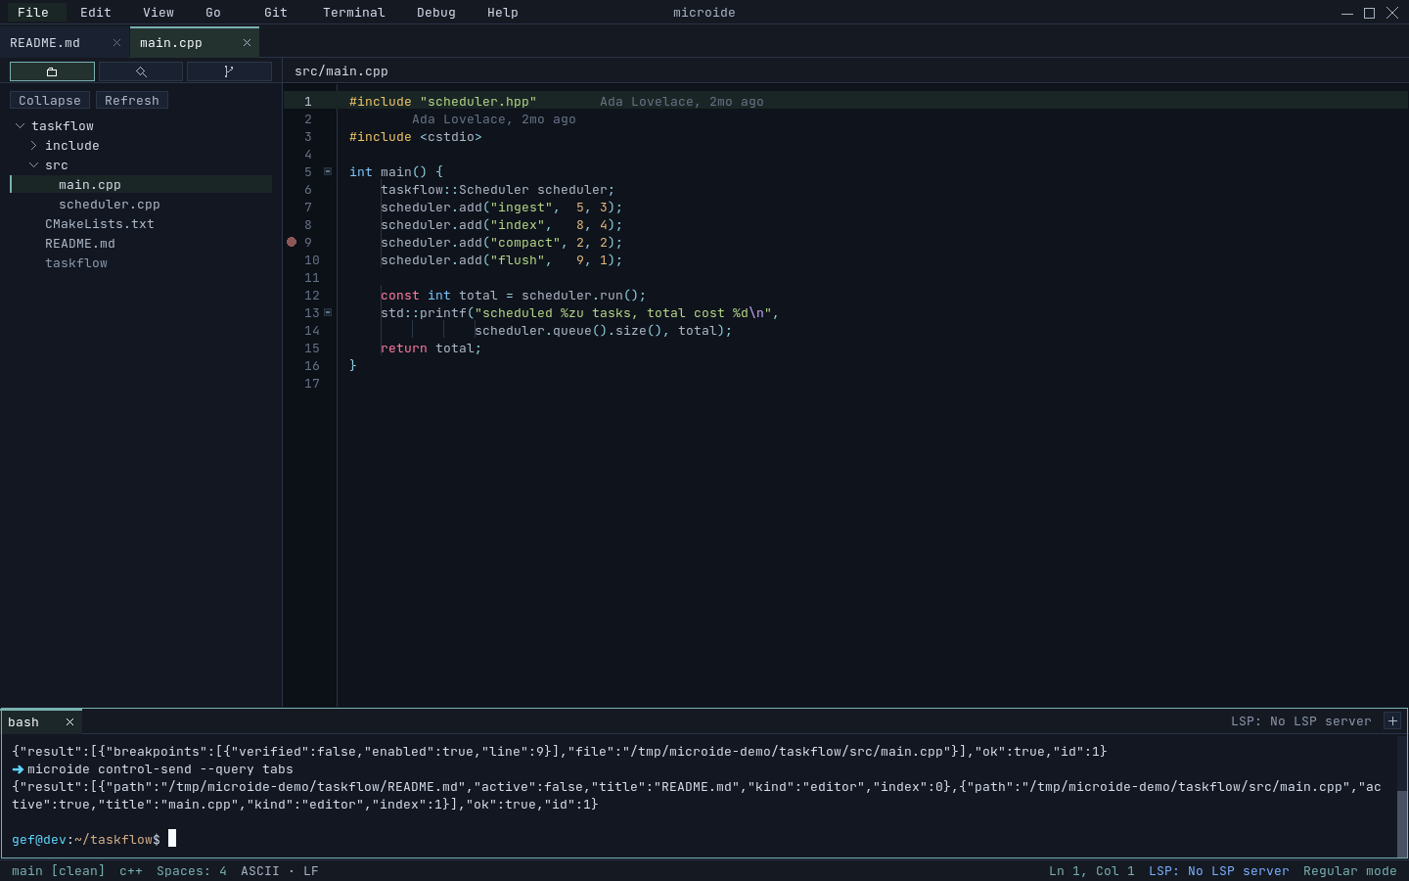
Task: Collapse the taskflow root folder
Action: 20,126
